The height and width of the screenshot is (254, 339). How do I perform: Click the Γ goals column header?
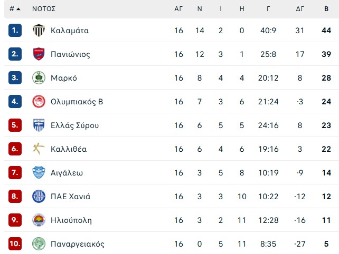[268, 9]
